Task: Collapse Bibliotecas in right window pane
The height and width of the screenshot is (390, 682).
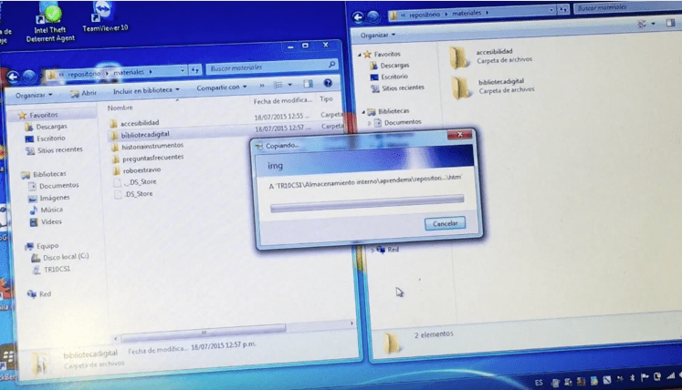Action: (x=363, y=111)
